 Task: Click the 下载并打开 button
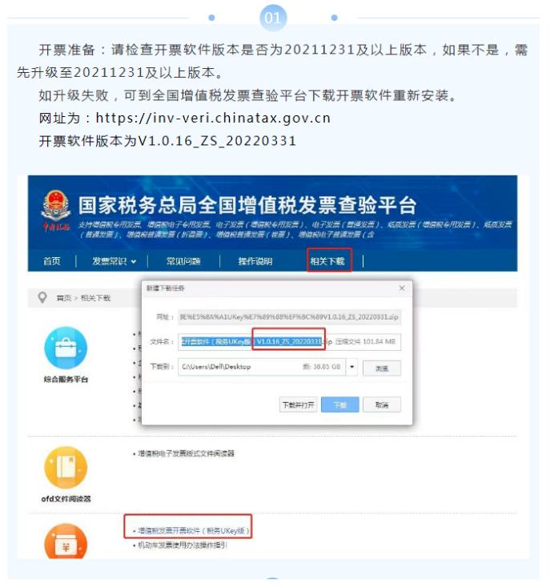point(299,405)
